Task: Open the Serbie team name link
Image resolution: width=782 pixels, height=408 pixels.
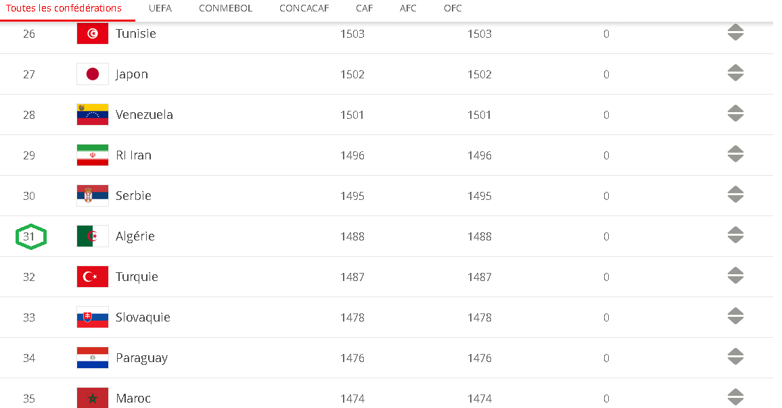Action: tap(133, 196)
